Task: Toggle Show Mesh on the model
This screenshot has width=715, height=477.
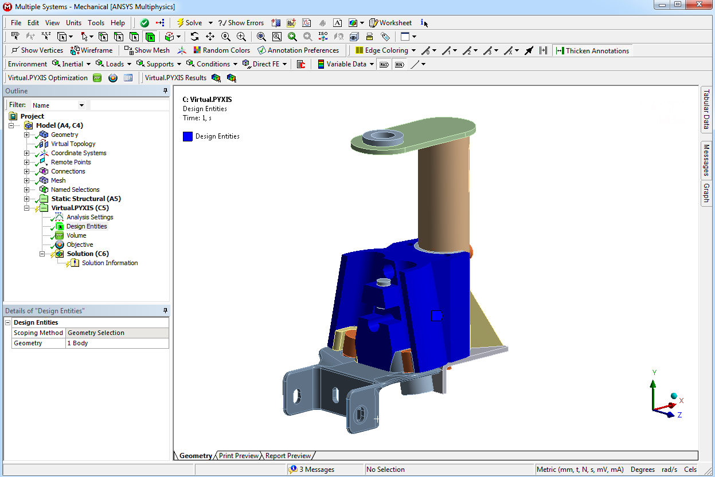Action: coord(146,50)
